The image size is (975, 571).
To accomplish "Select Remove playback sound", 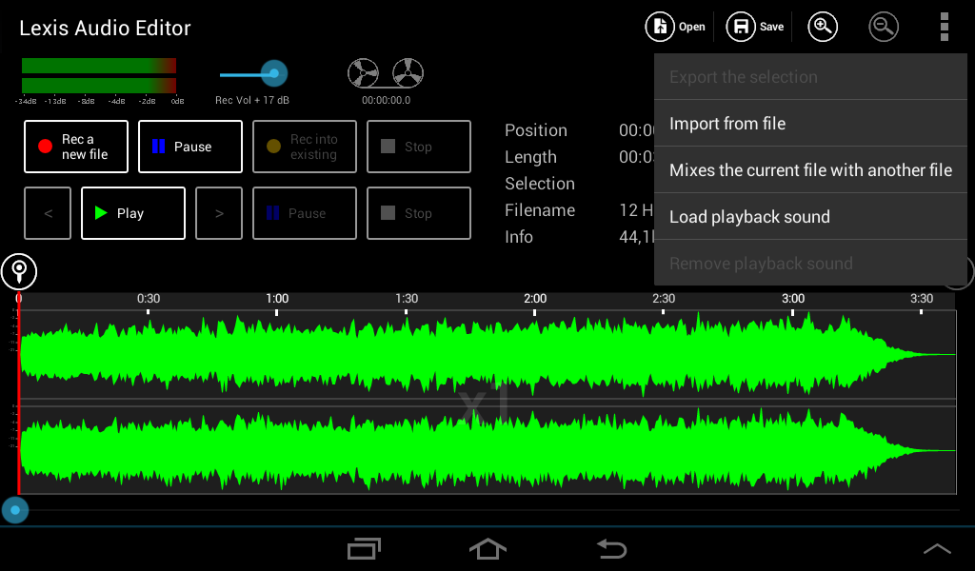I will [x=811, y=264].
